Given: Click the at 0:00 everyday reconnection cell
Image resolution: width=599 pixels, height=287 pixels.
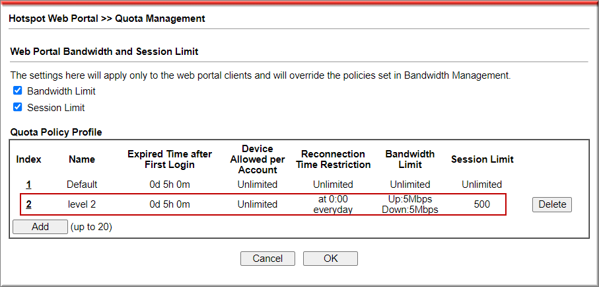Looking at the screenshot, I should point(333,204).
